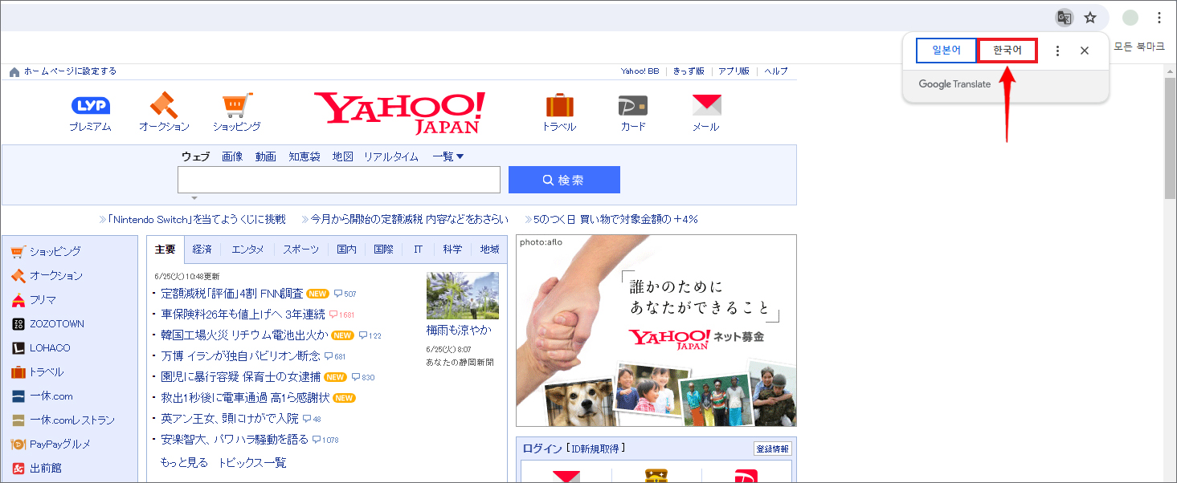Viewport: 1177px width, 483px height.
Task: Click the 検索 search button
Action: pos(564,180)
